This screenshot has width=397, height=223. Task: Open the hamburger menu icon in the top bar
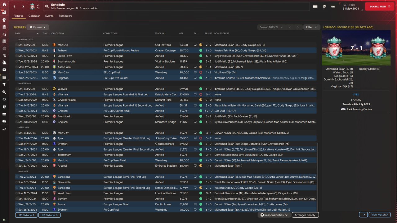coord(315,7)
